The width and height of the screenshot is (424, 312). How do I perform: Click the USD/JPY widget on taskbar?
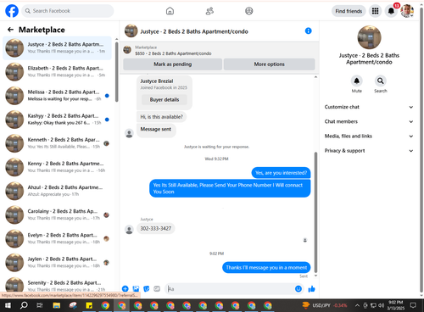click(325, 305)
